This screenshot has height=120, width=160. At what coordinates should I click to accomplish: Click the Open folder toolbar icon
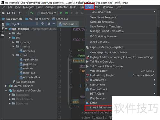pos(3,13)
